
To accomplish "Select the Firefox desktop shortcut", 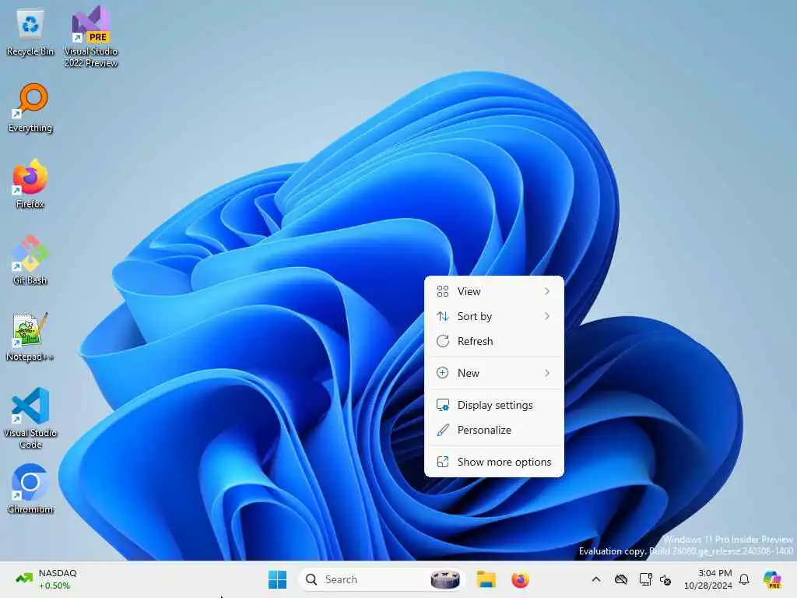I will pos(30,184).
